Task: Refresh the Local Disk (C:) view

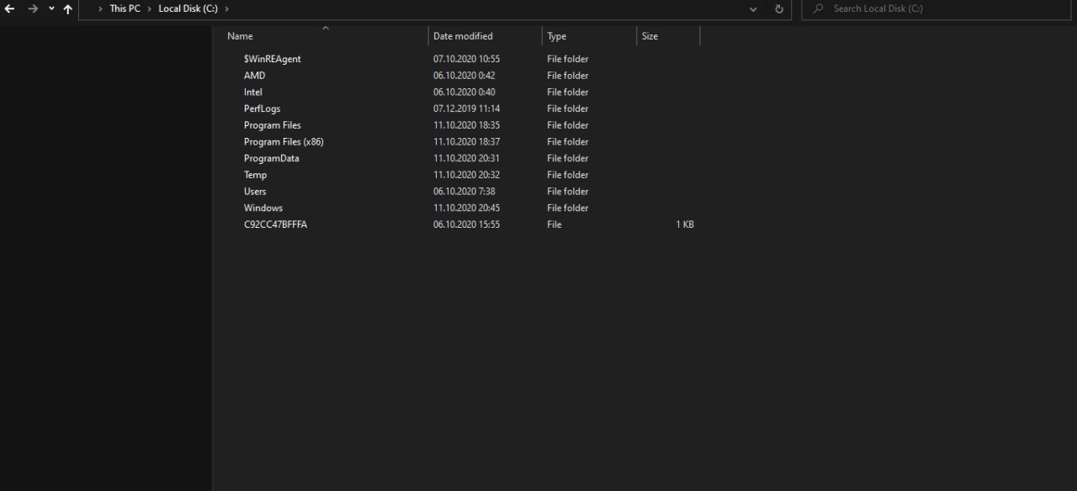Action: pos(778,8)
